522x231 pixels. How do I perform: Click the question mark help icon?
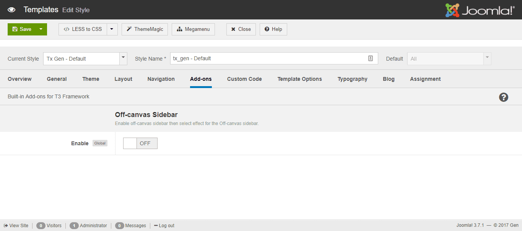tap(504, 97)
